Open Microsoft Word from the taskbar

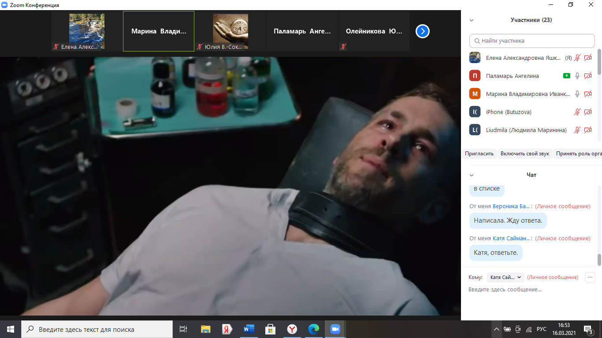click(249, 329)
